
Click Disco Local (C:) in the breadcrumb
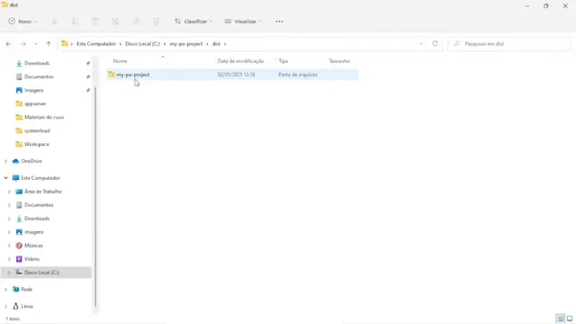(x=142, y=44)
